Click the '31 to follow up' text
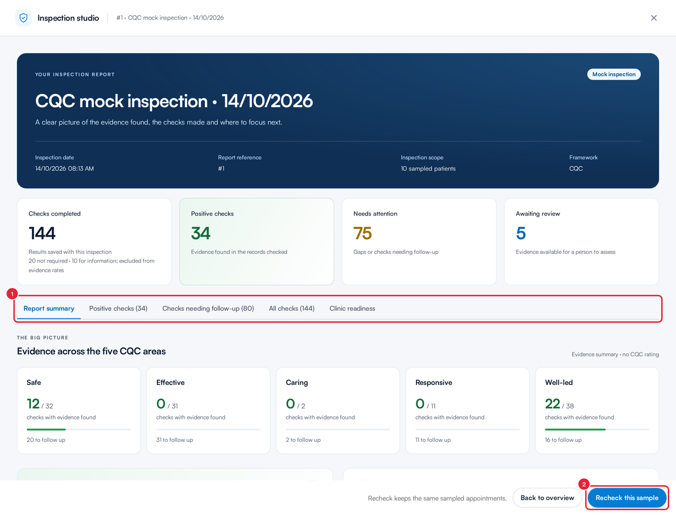This screenshot has height=517, width=676. (175, 440)
